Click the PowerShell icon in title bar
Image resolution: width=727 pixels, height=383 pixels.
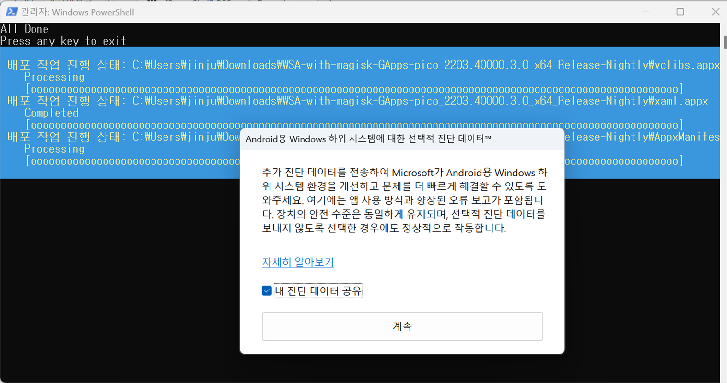[12, 12]
